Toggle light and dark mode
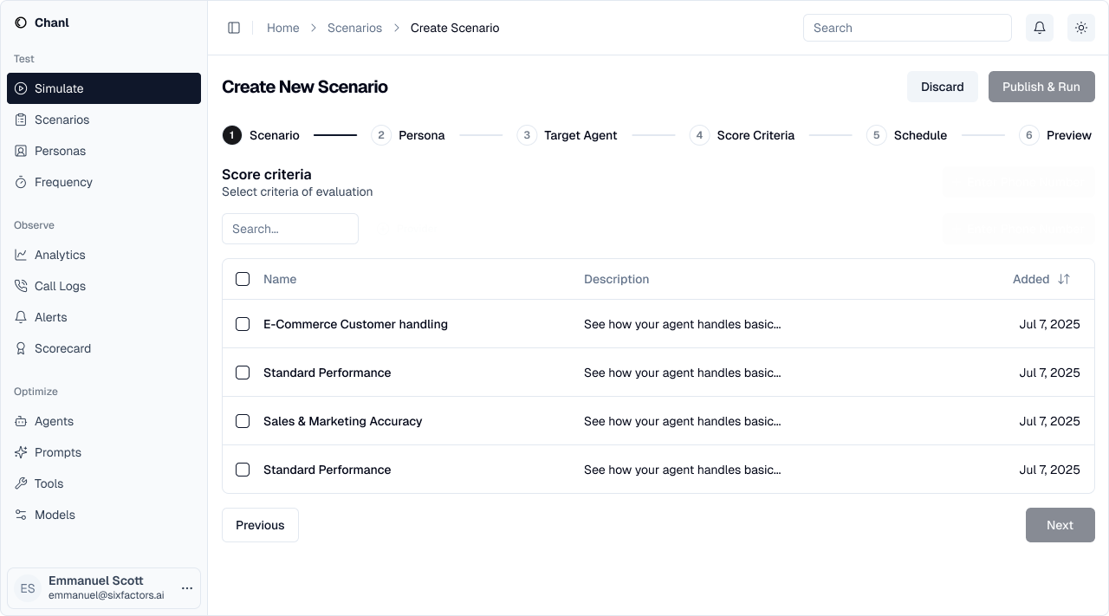1109x616 pixels. coord(1081,28)
